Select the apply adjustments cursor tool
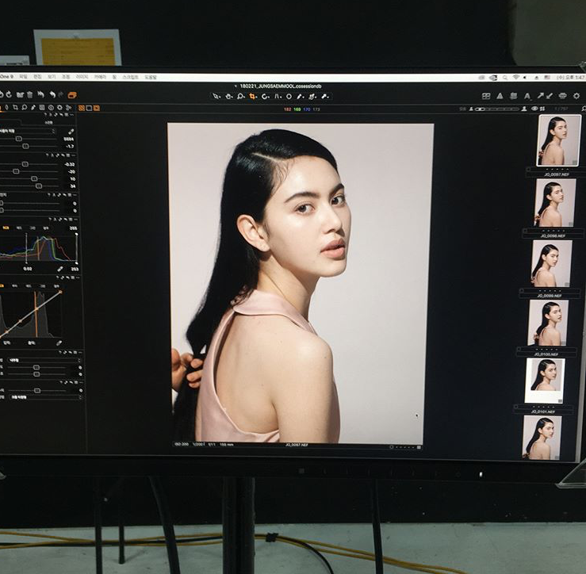 (x=312, y=97)
